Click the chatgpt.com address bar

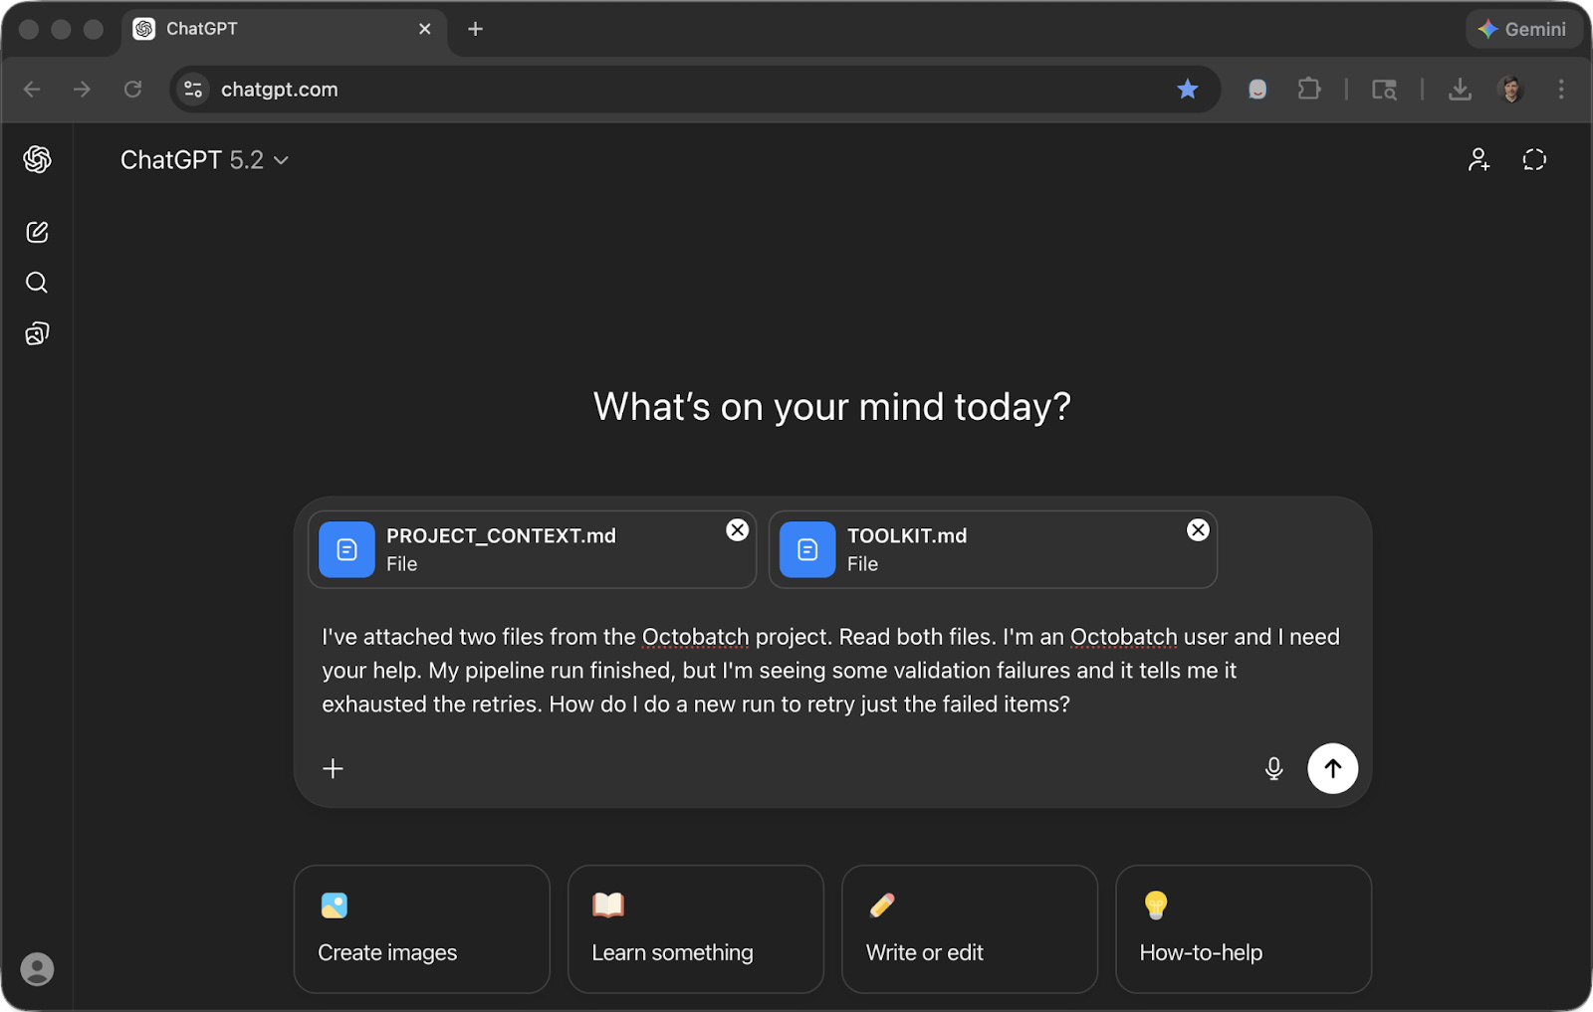coord(695,90)
